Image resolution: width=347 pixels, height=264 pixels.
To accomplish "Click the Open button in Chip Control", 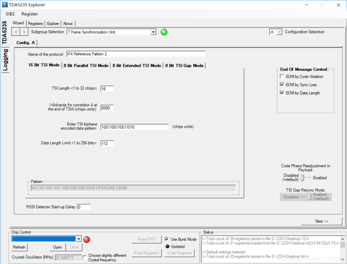I will point(57,247).
